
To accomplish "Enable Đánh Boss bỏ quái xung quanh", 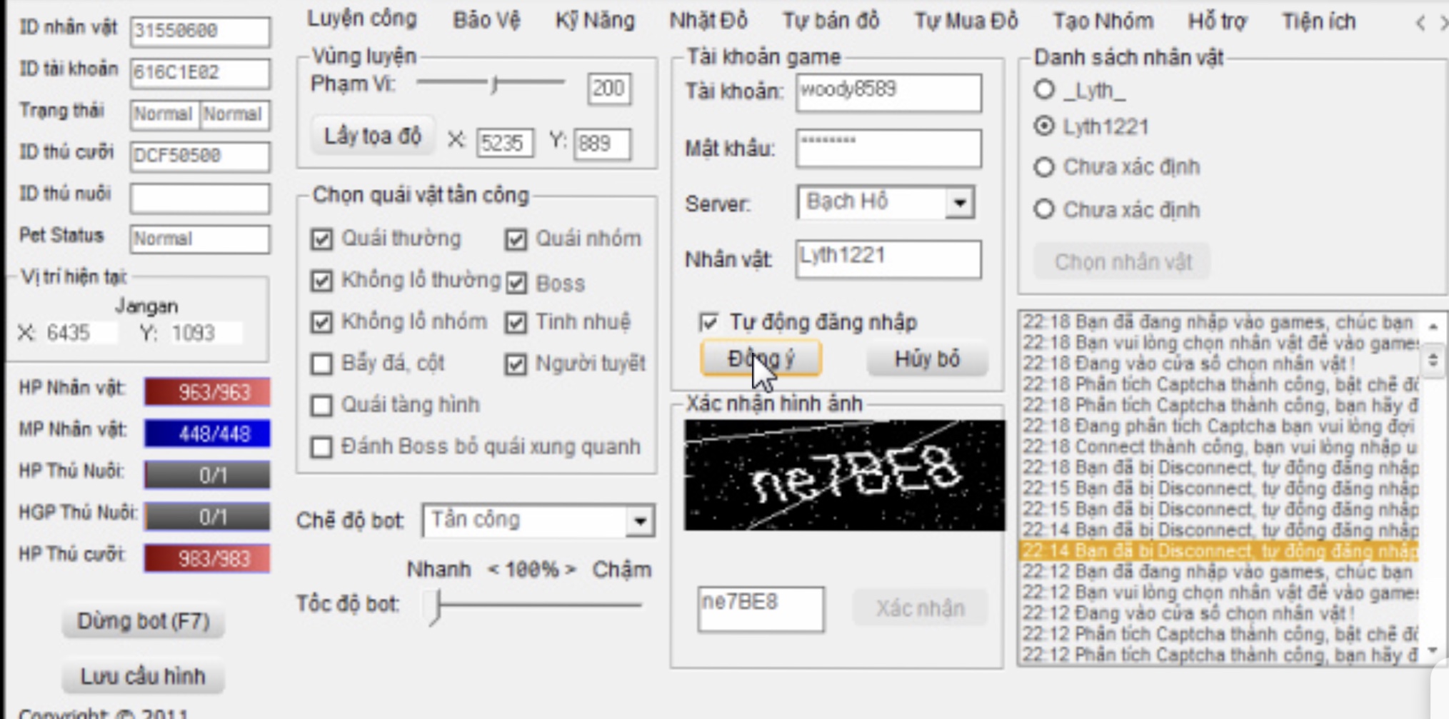I will pyautogui.click(x=321, y=447).
